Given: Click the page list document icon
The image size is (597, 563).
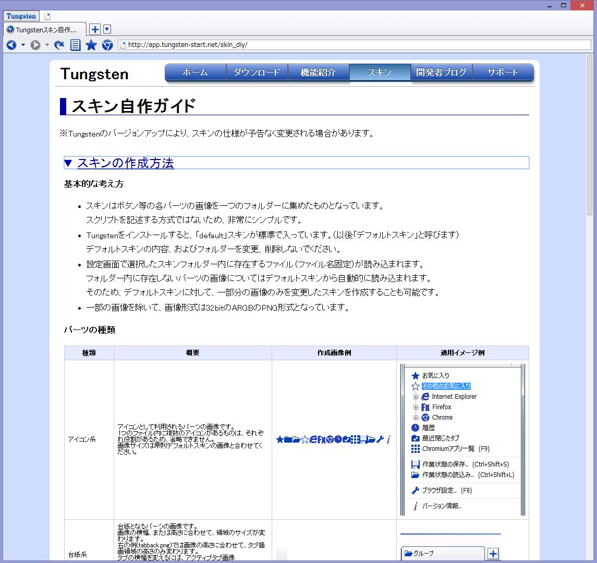Looking at the screenshot, I should tap(76, 45).
